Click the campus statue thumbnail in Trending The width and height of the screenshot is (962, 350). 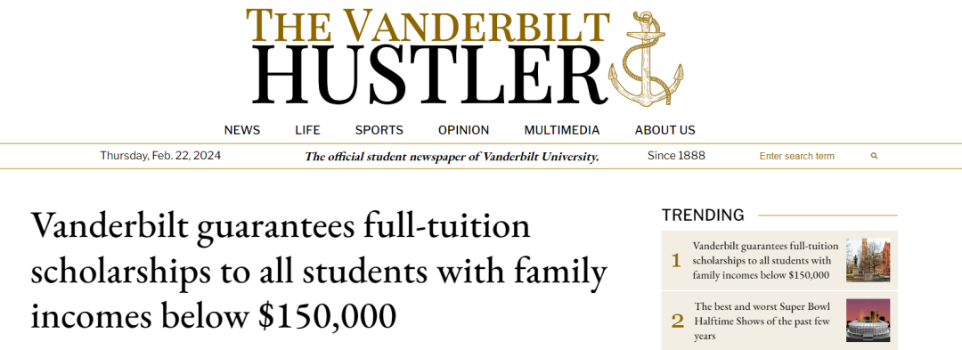point(868,260)
